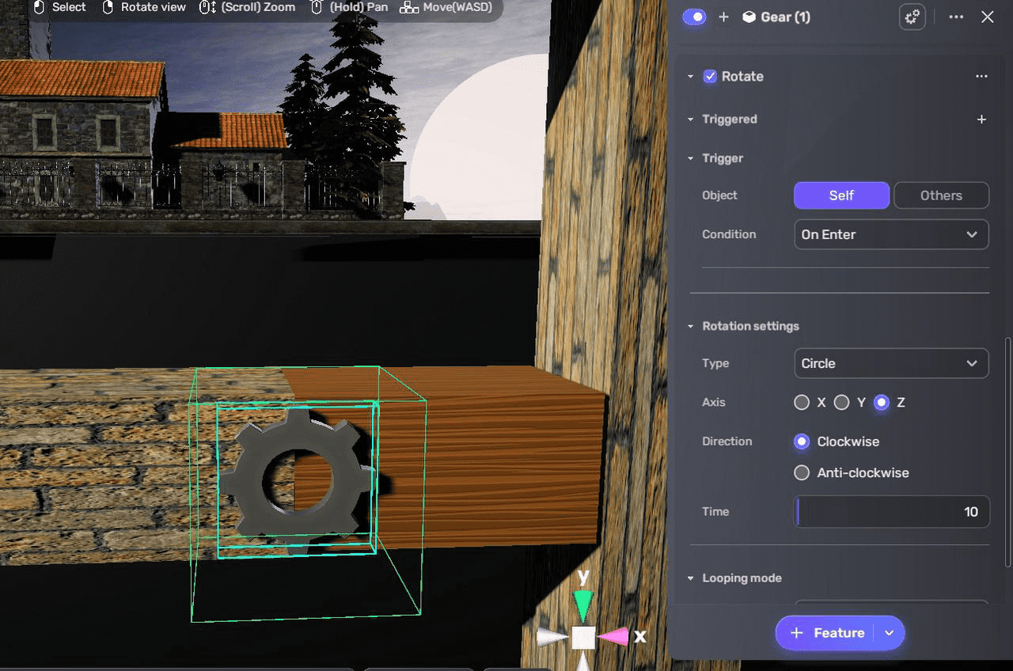
Task: Click the Time slider field
Action: [x=891, y=512]
